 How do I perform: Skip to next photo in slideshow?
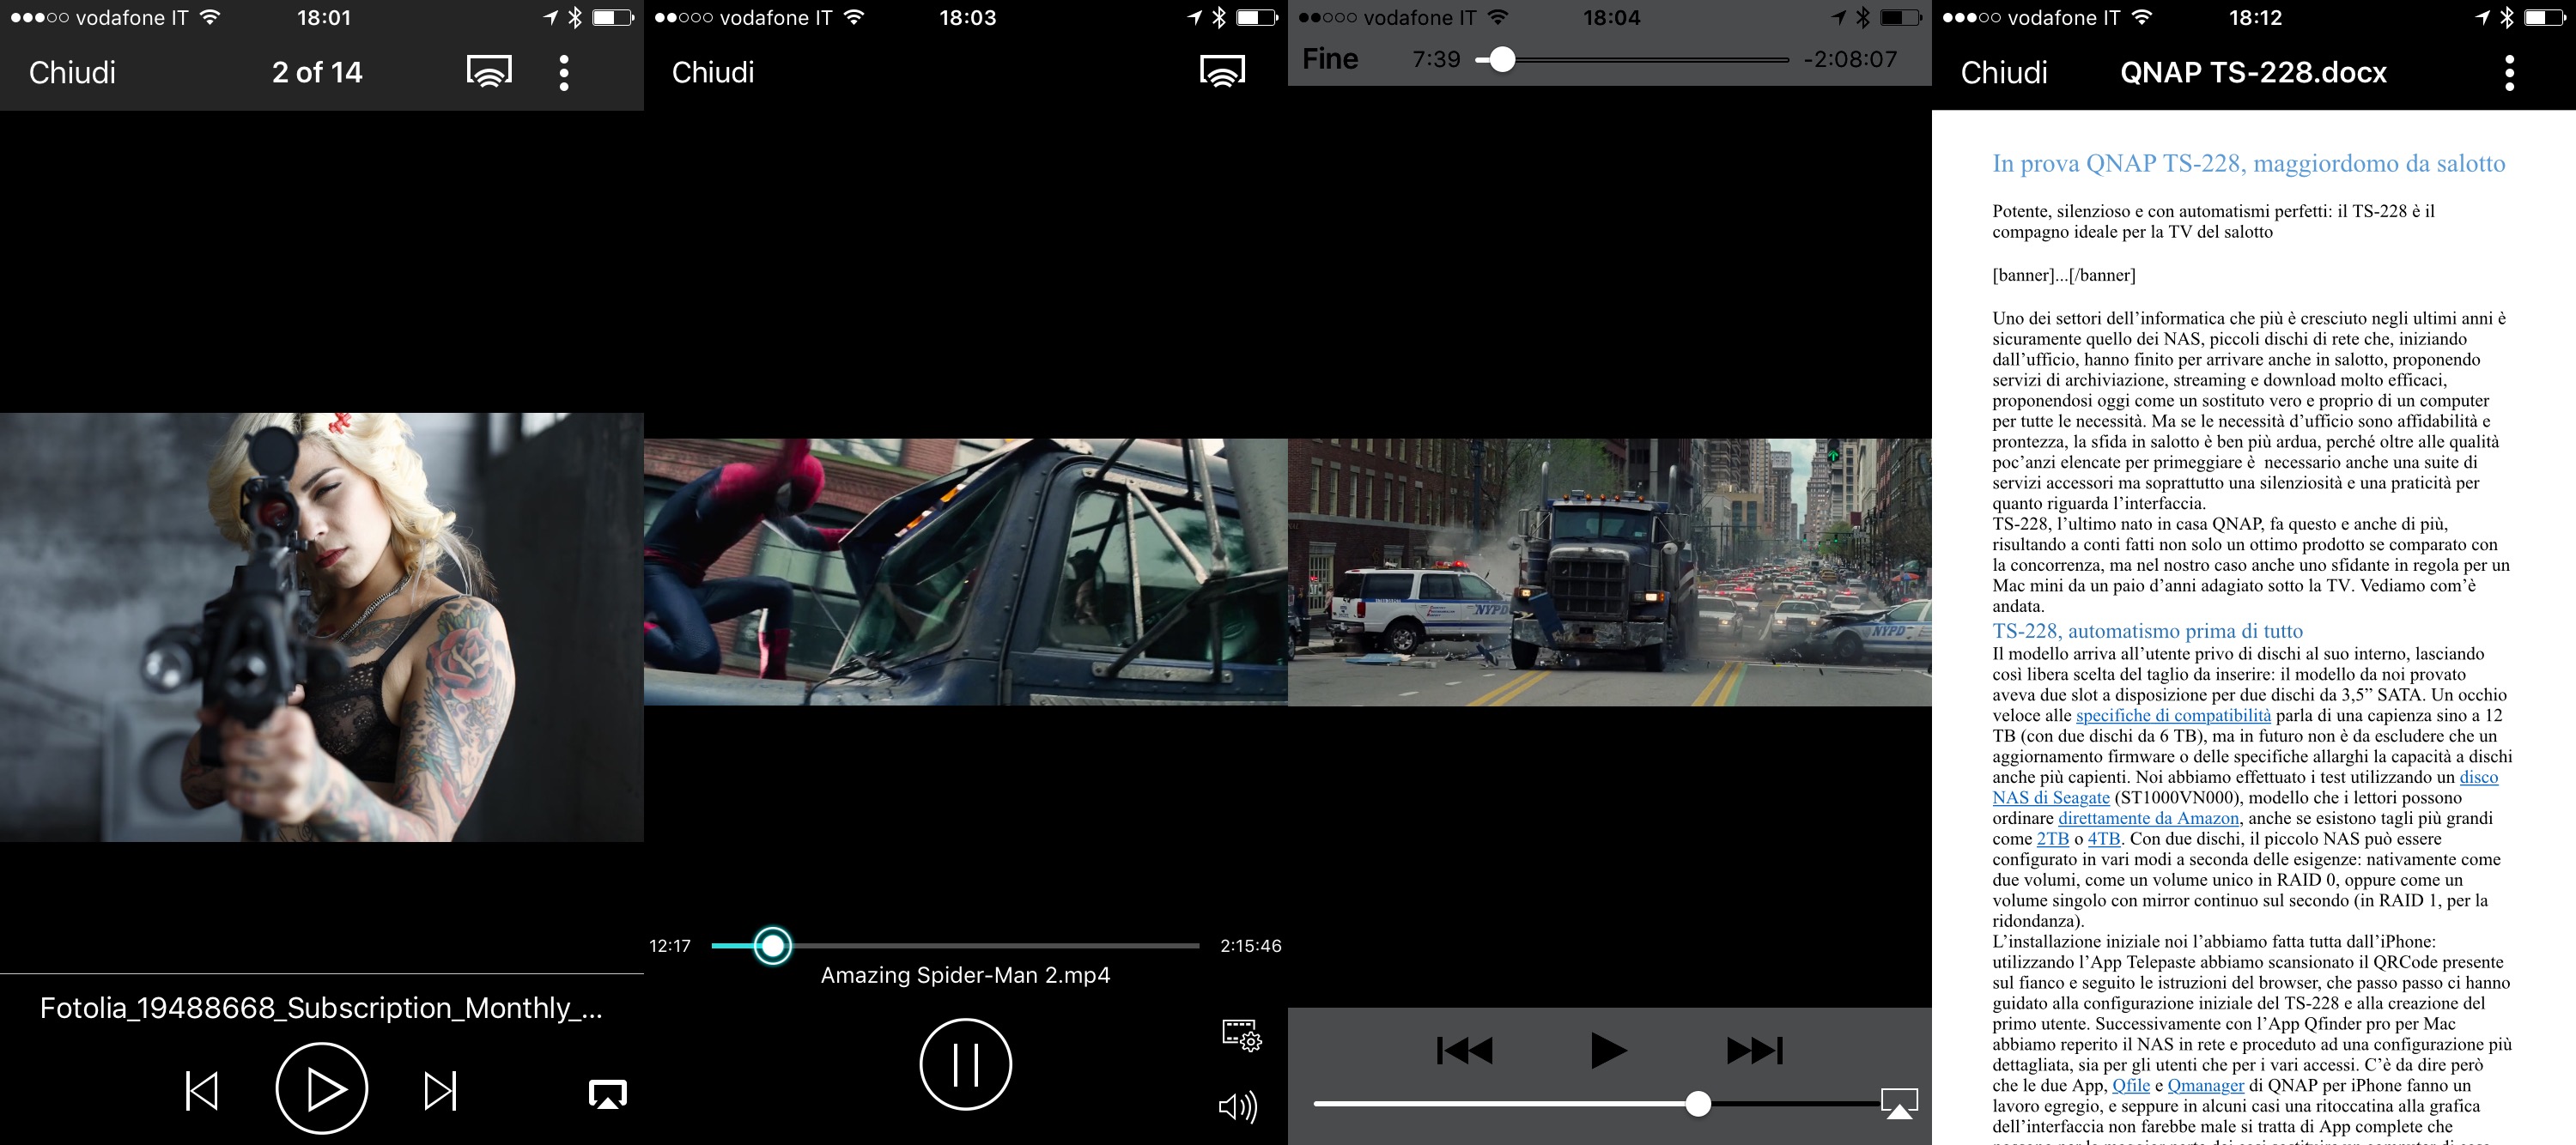pos(440,1090)
